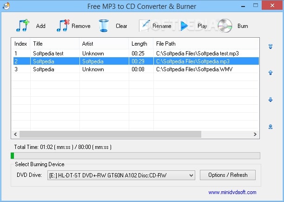The width and height of the screenshot is (284, 202).
Task: Click horizontal scrollbar left arrow
Action: tap(15, 134)
